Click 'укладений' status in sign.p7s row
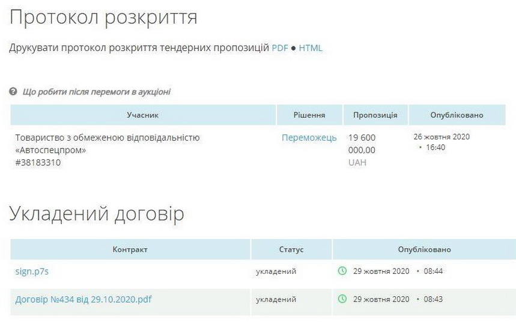Screen dimensions: 516x328 click(x=276, y=271)
